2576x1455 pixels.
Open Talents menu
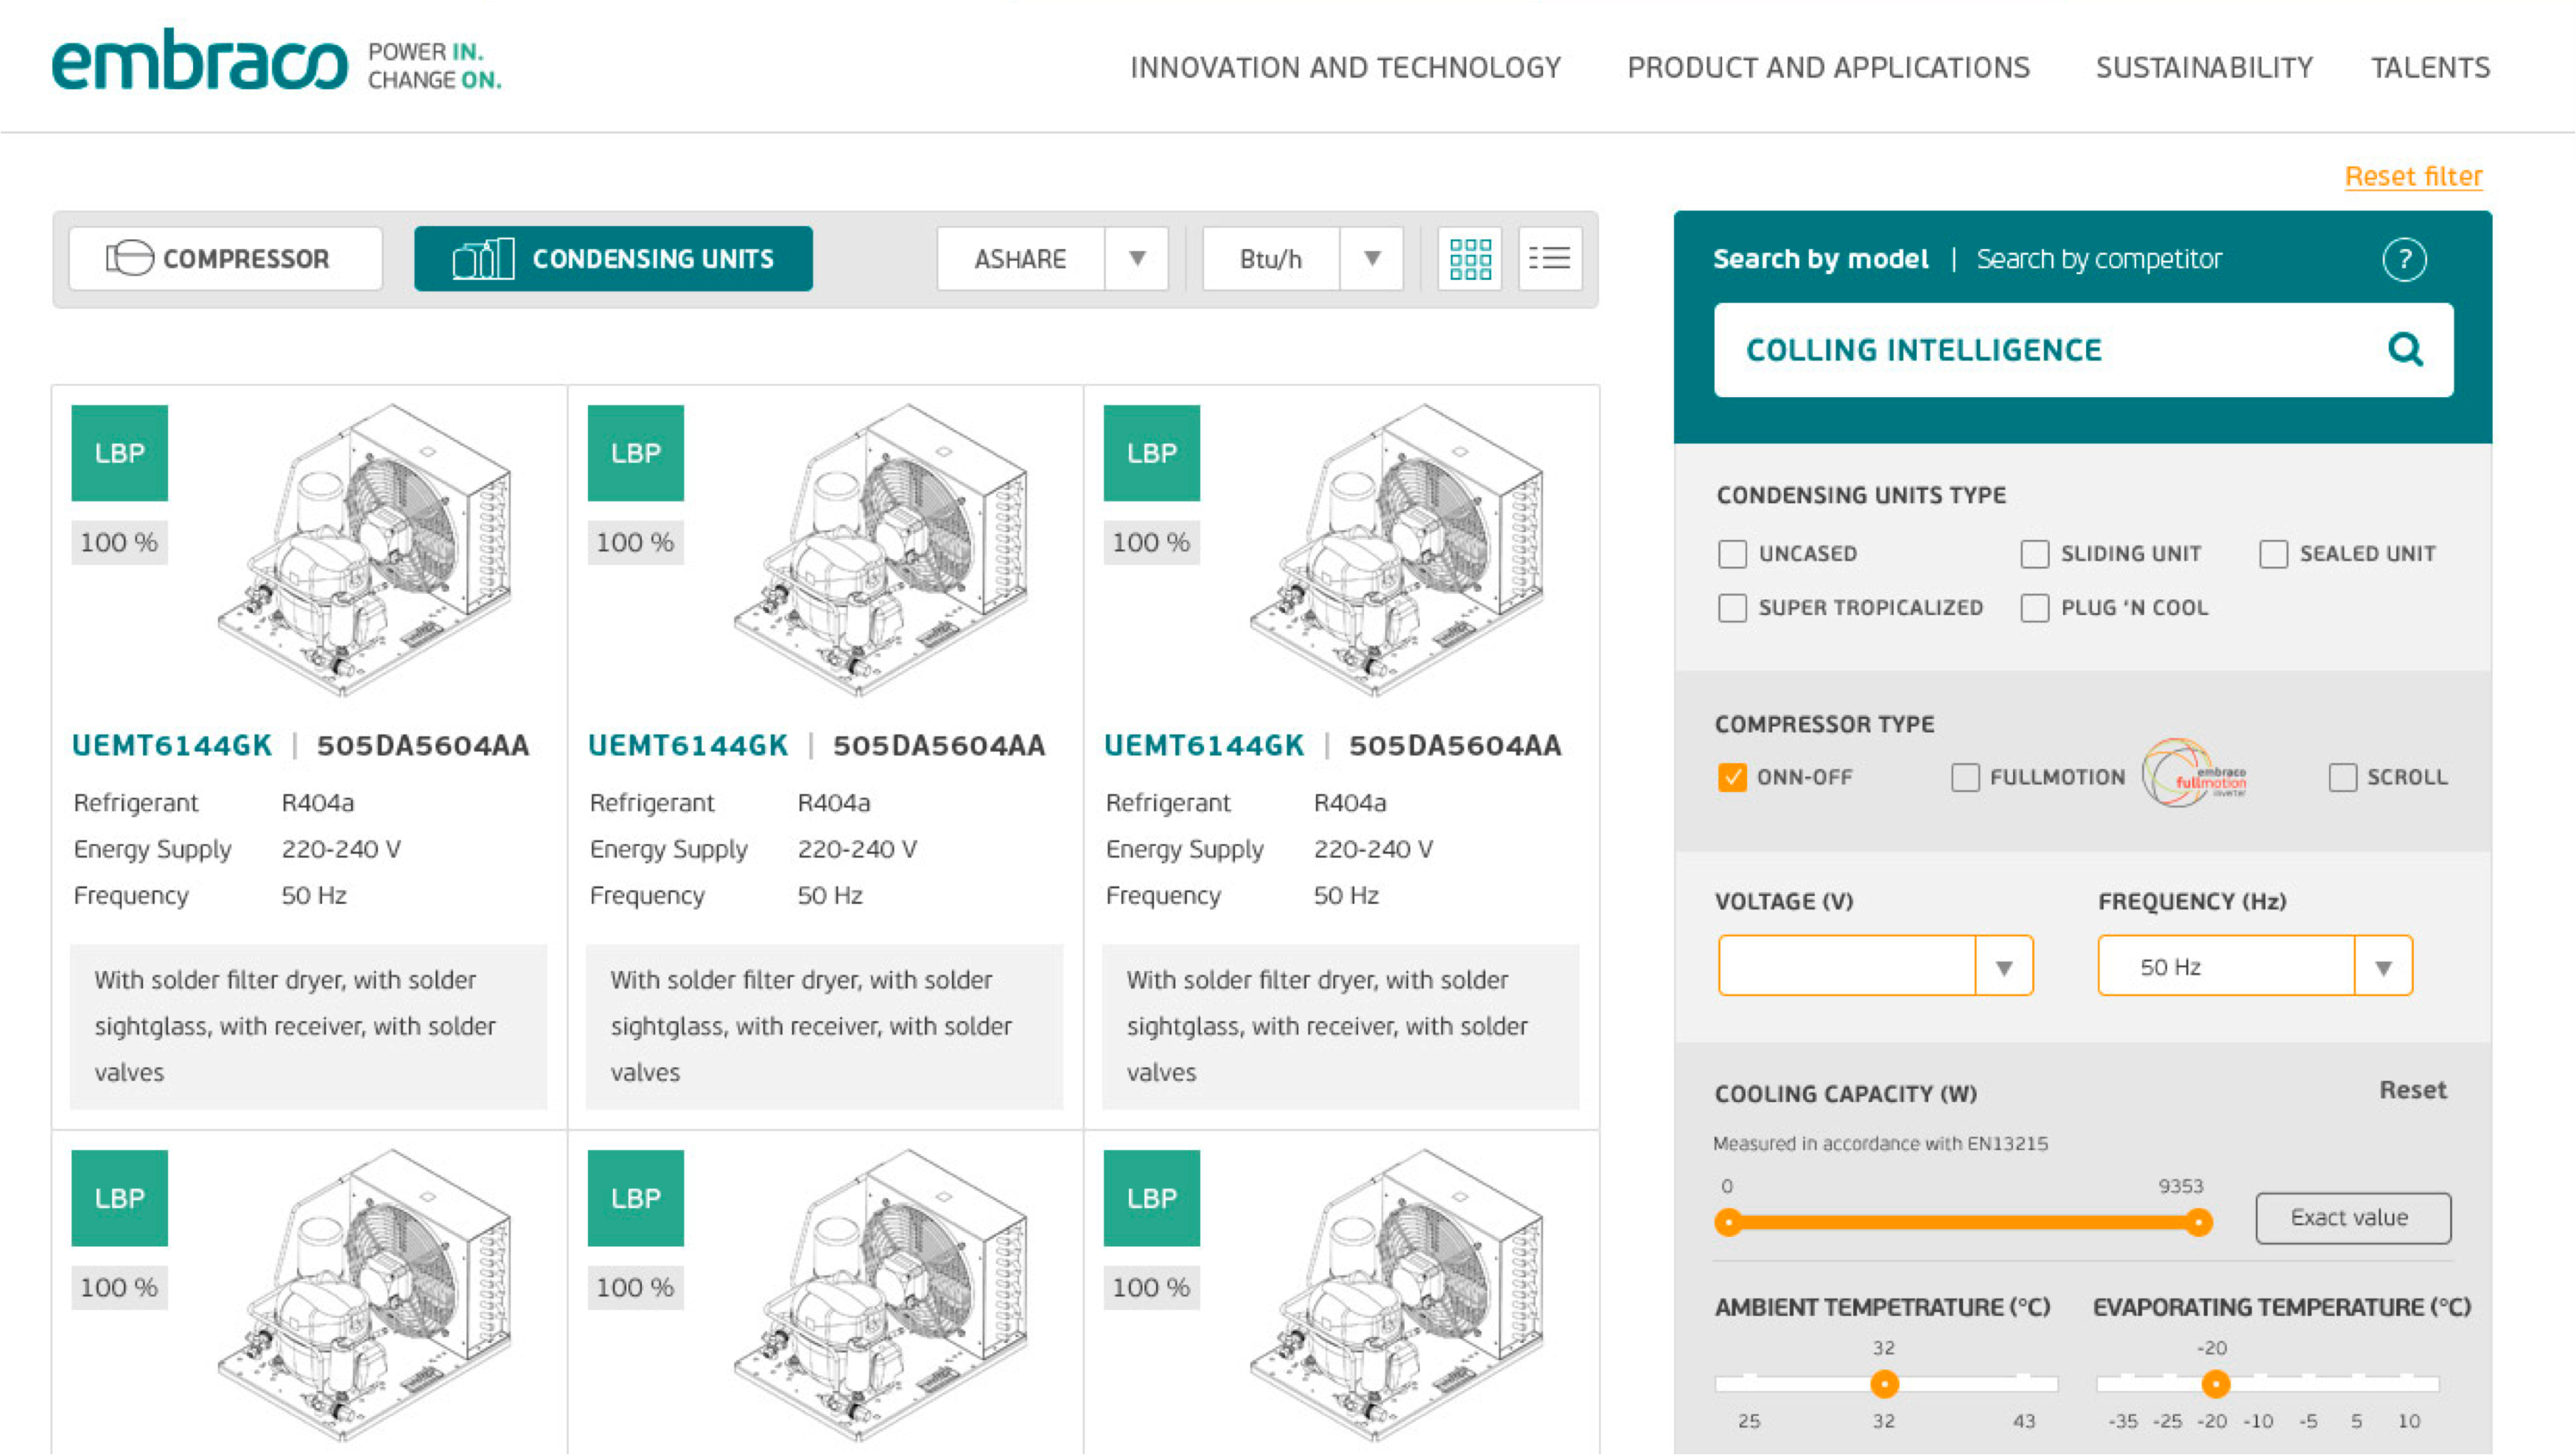click(x=2430, y=67)
